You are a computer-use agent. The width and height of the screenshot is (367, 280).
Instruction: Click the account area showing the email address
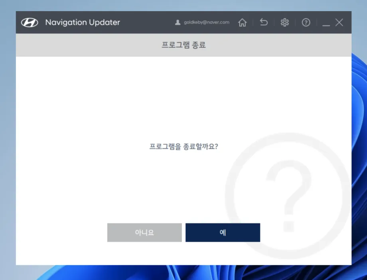pyautogui.click(x=201, y=22)
